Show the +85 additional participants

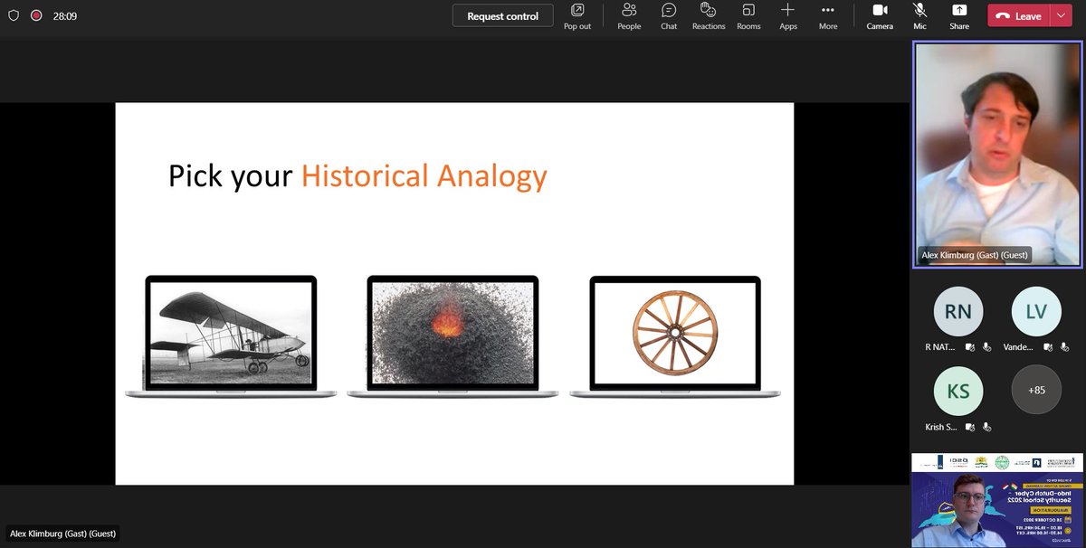pyautogui.click(x=1035, y=390)
